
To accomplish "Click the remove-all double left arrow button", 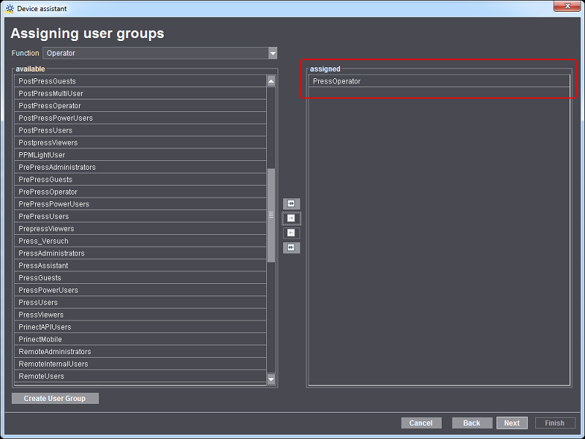I will (x=291, y=247).
